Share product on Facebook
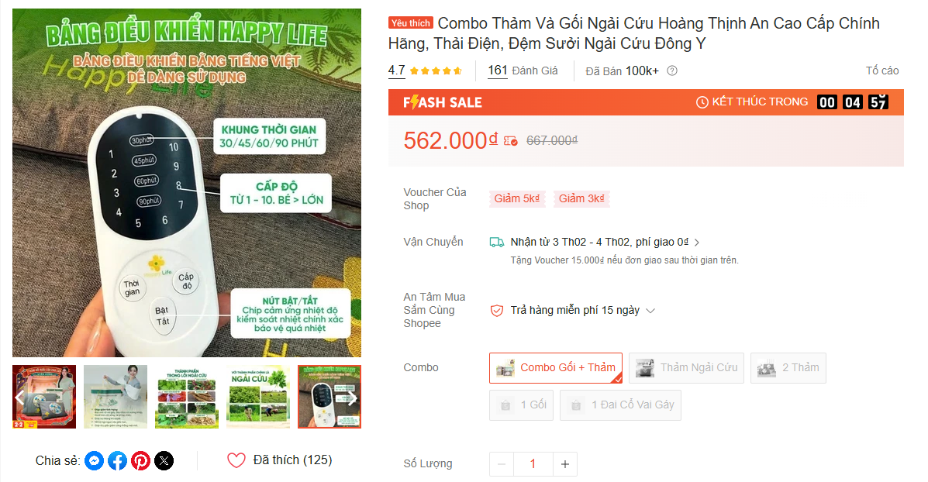Image resolution: width=928 pixels, height=482 pixels. [x=117, y=460]
